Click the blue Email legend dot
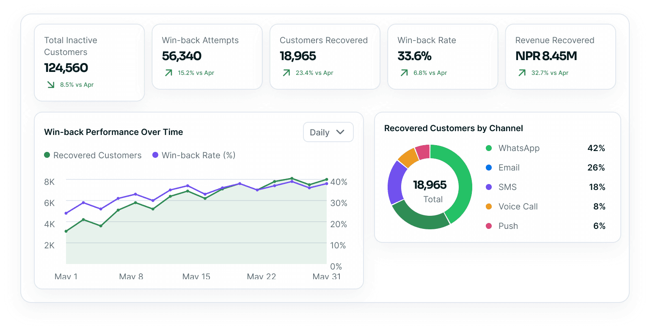The height and width of the screenshot is (330, 650). [489, 168]
